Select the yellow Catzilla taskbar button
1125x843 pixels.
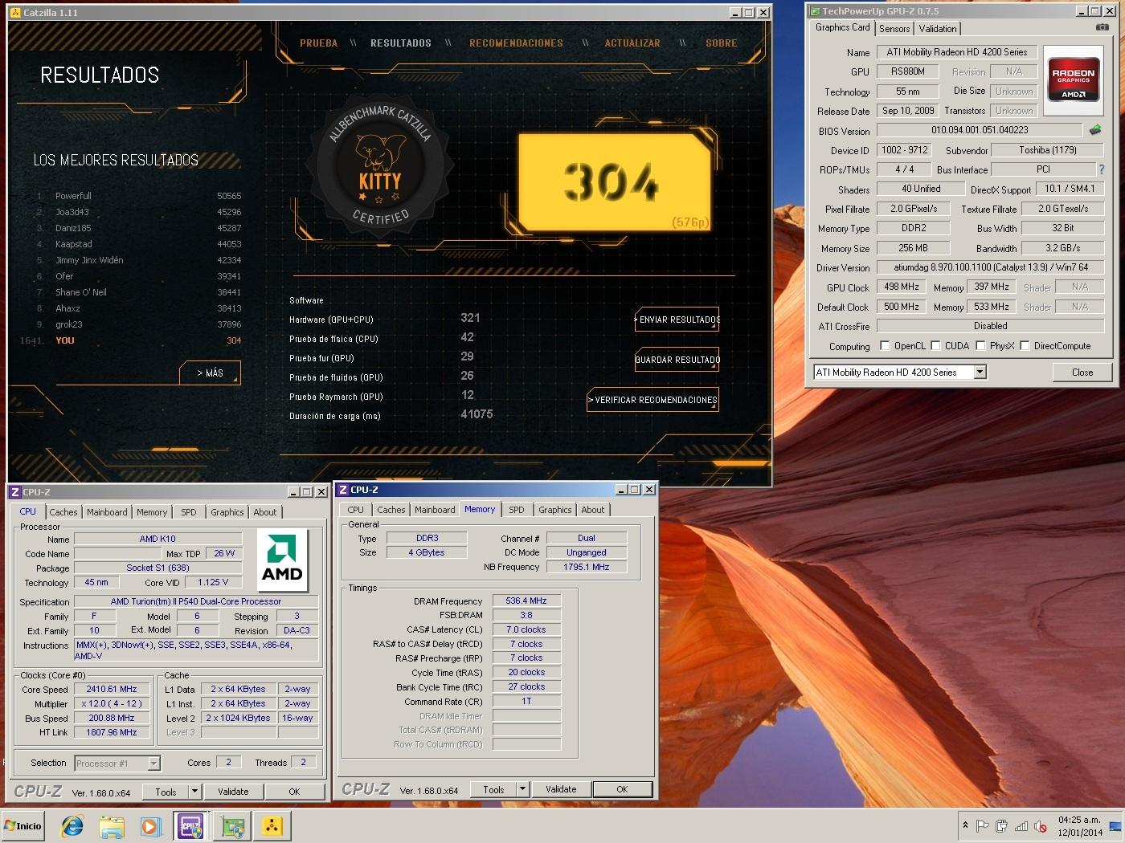pos(272,825)
